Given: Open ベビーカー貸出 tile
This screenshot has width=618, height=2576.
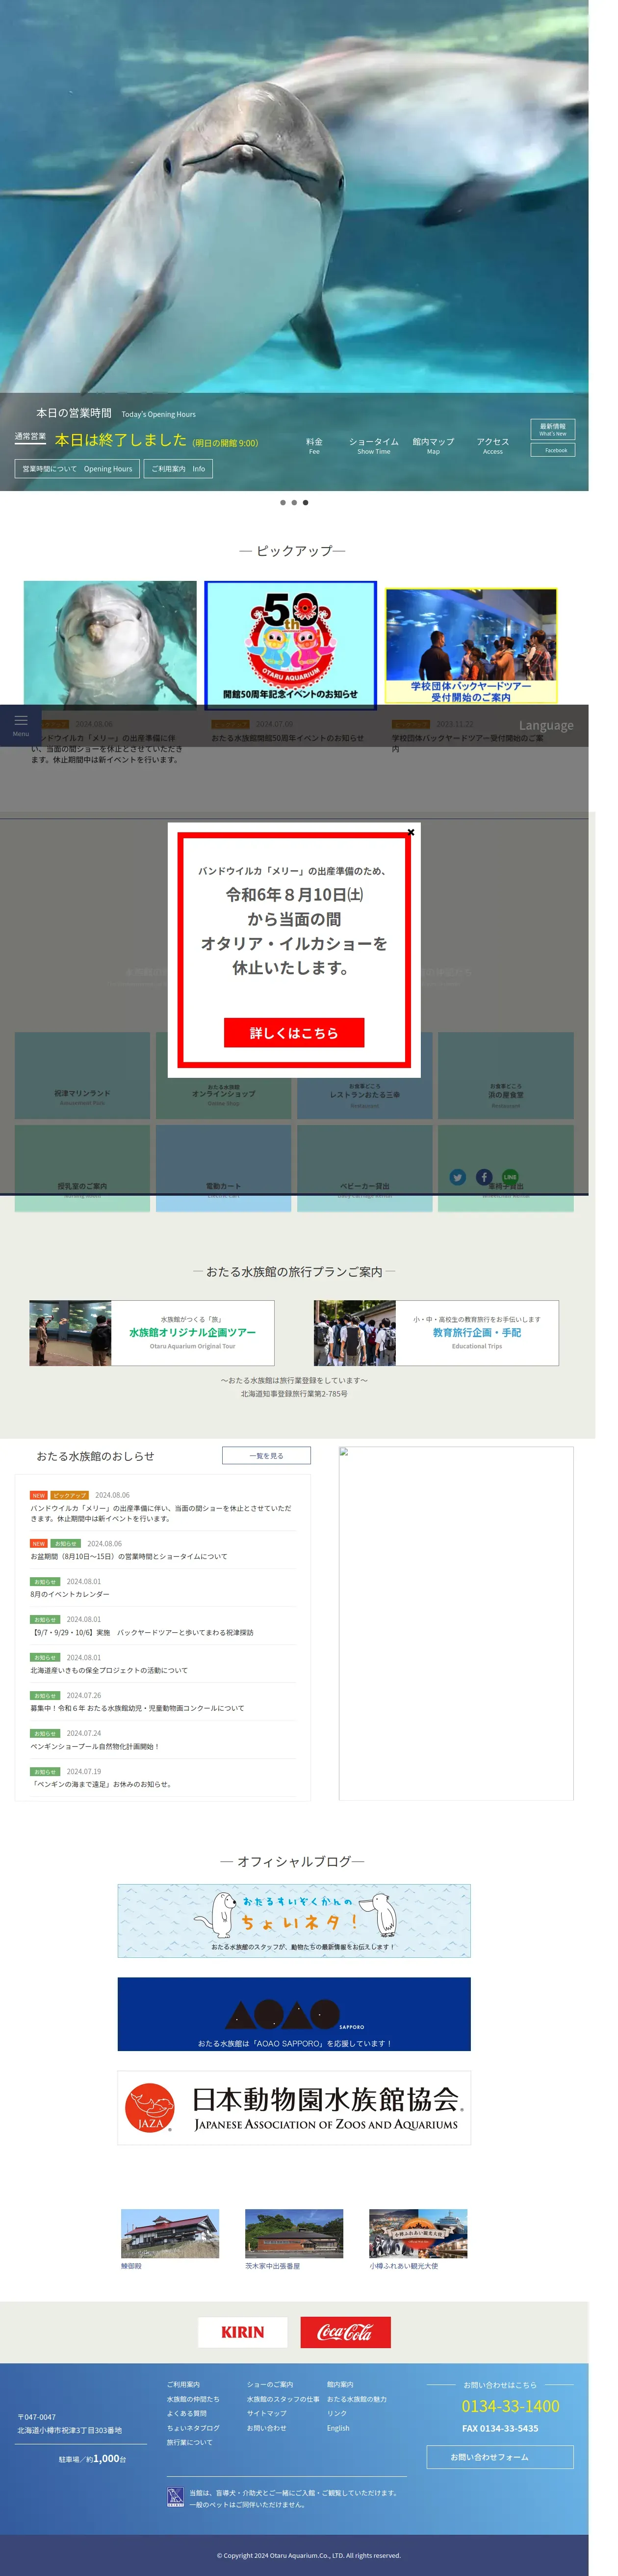Looking at the screenshot, I should pyautogui.click(x=364, y=1168).
